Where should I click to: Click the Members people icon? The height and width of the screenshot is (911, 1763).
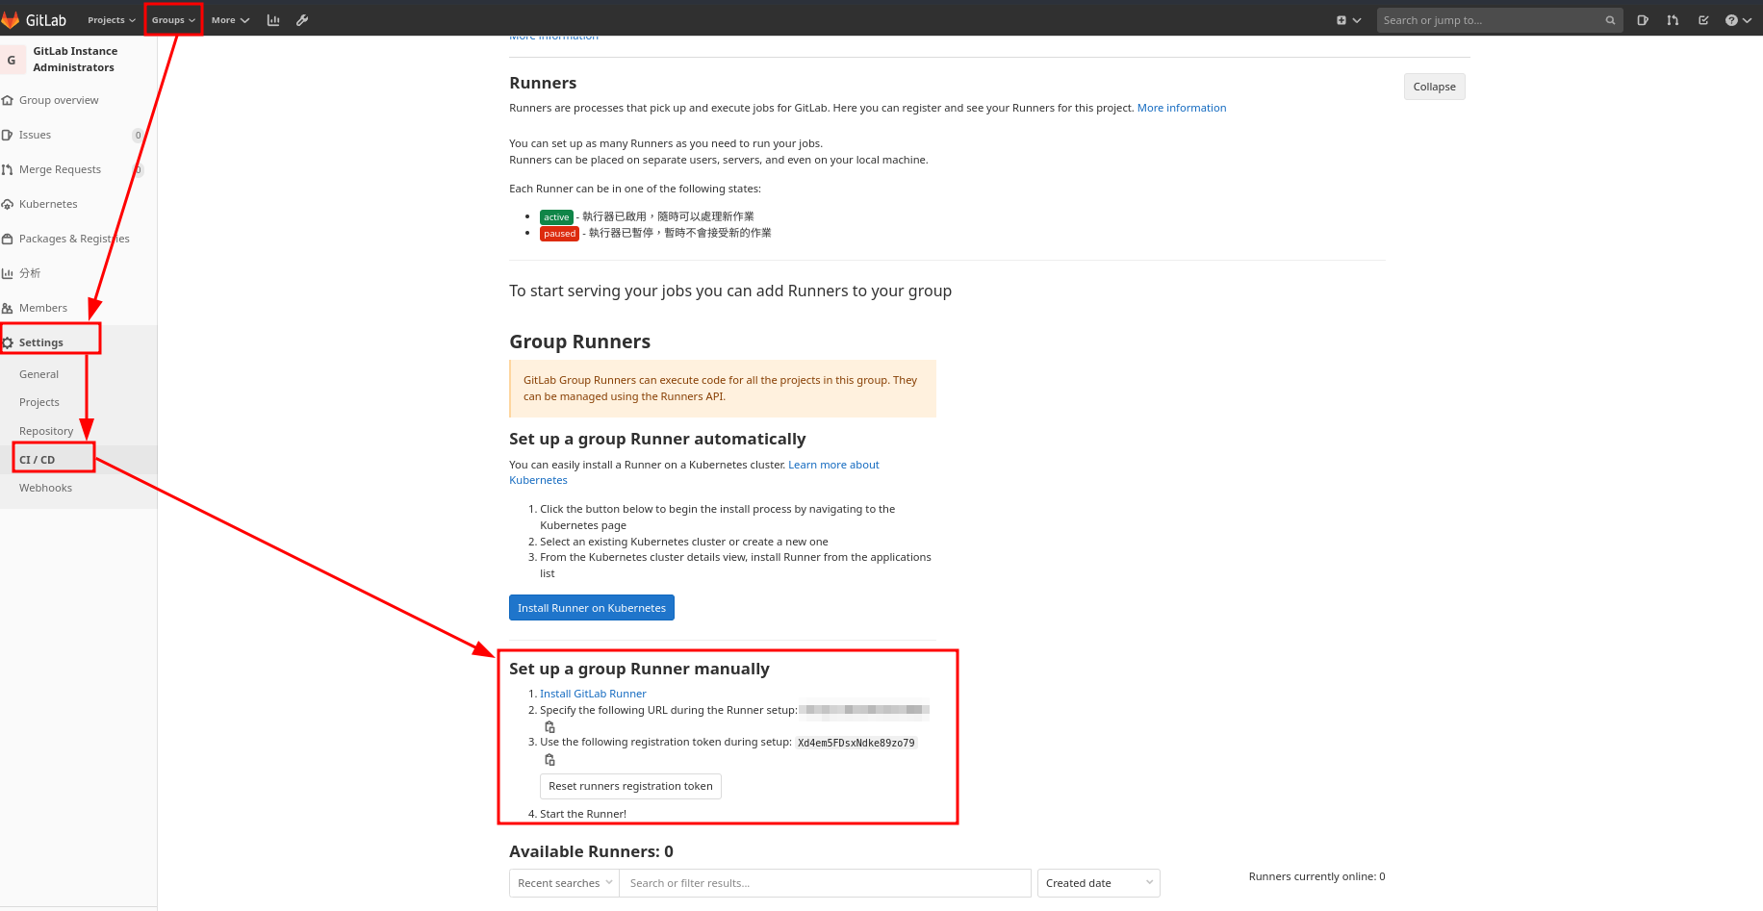[x=8, y=308]
